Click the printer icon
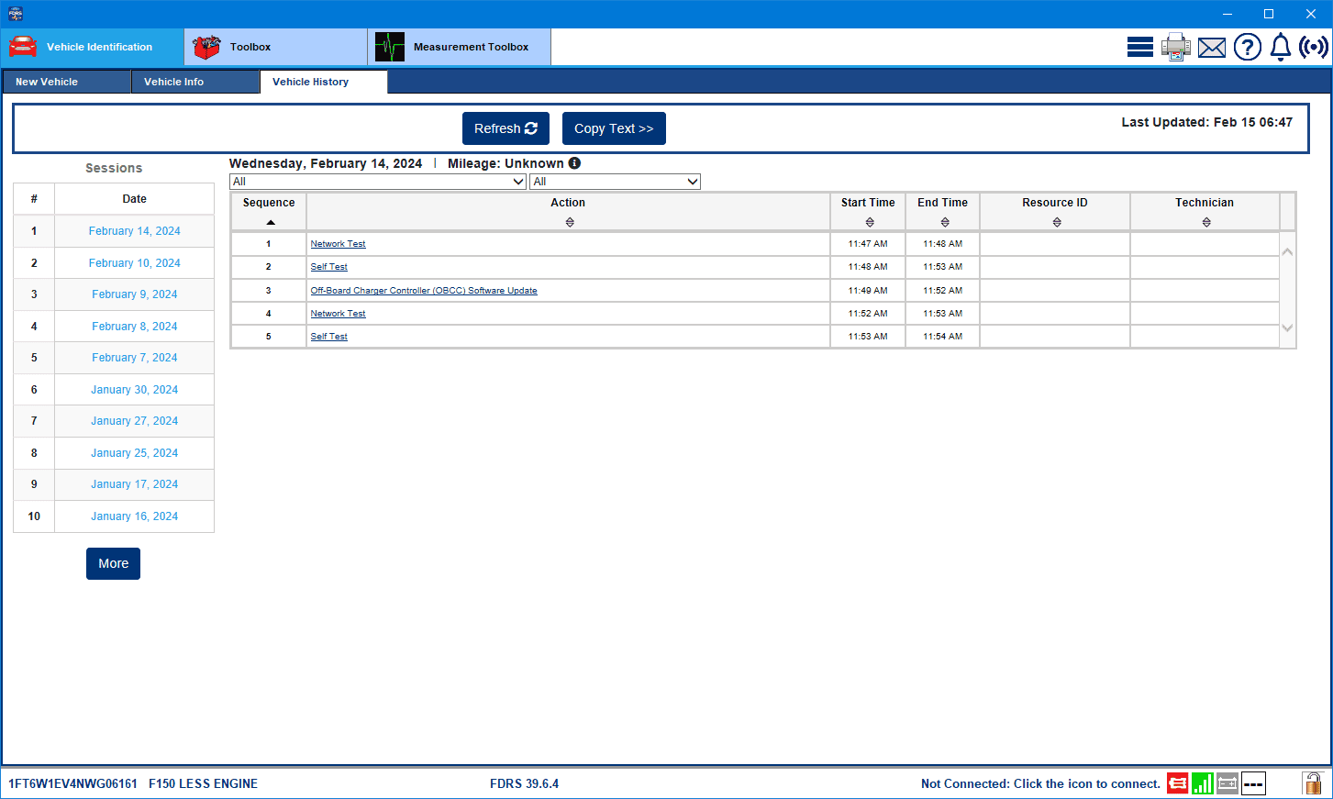Screen dimensions: 1333x799 point(1175,47)
